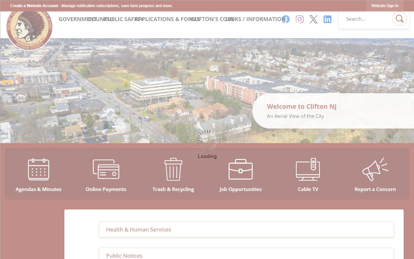Open the Health & Human Services link
The width and height of the screenshot is (414, 259).
[246, 229]
